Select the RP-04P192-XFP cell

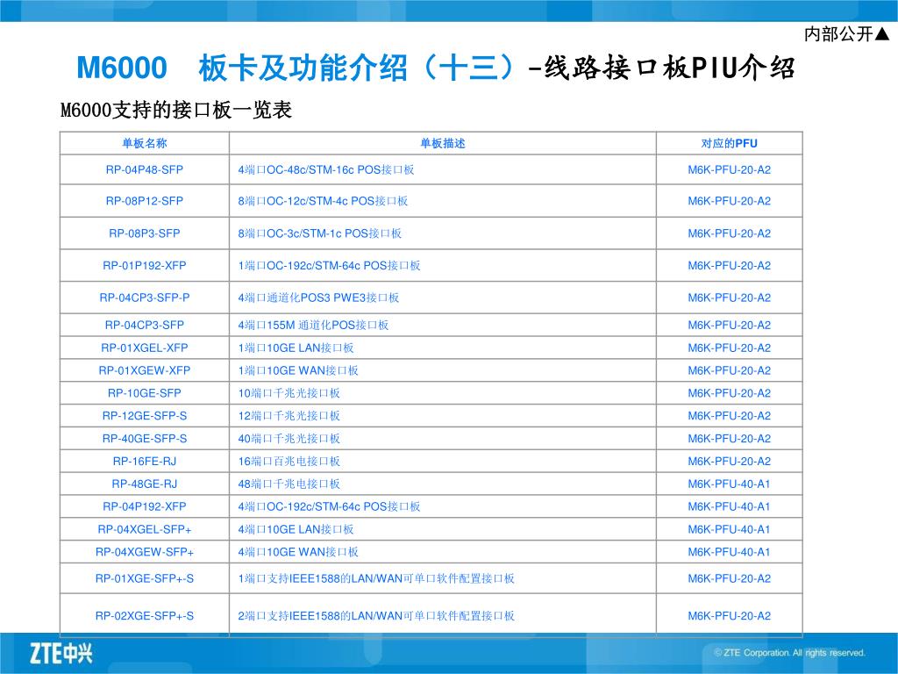pyautogui.click(x=145, y=506)
